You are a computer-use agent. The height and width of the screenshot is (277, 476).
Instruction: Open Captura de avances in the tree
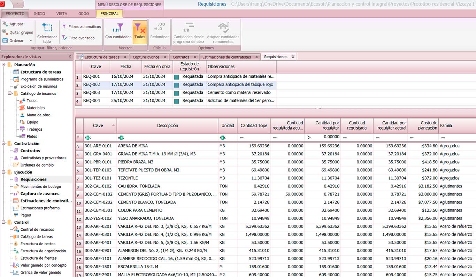(40, 194)
